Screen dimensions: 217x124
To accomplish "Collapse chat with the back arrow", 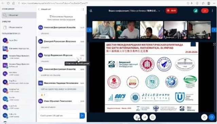I will click(39, 9).
